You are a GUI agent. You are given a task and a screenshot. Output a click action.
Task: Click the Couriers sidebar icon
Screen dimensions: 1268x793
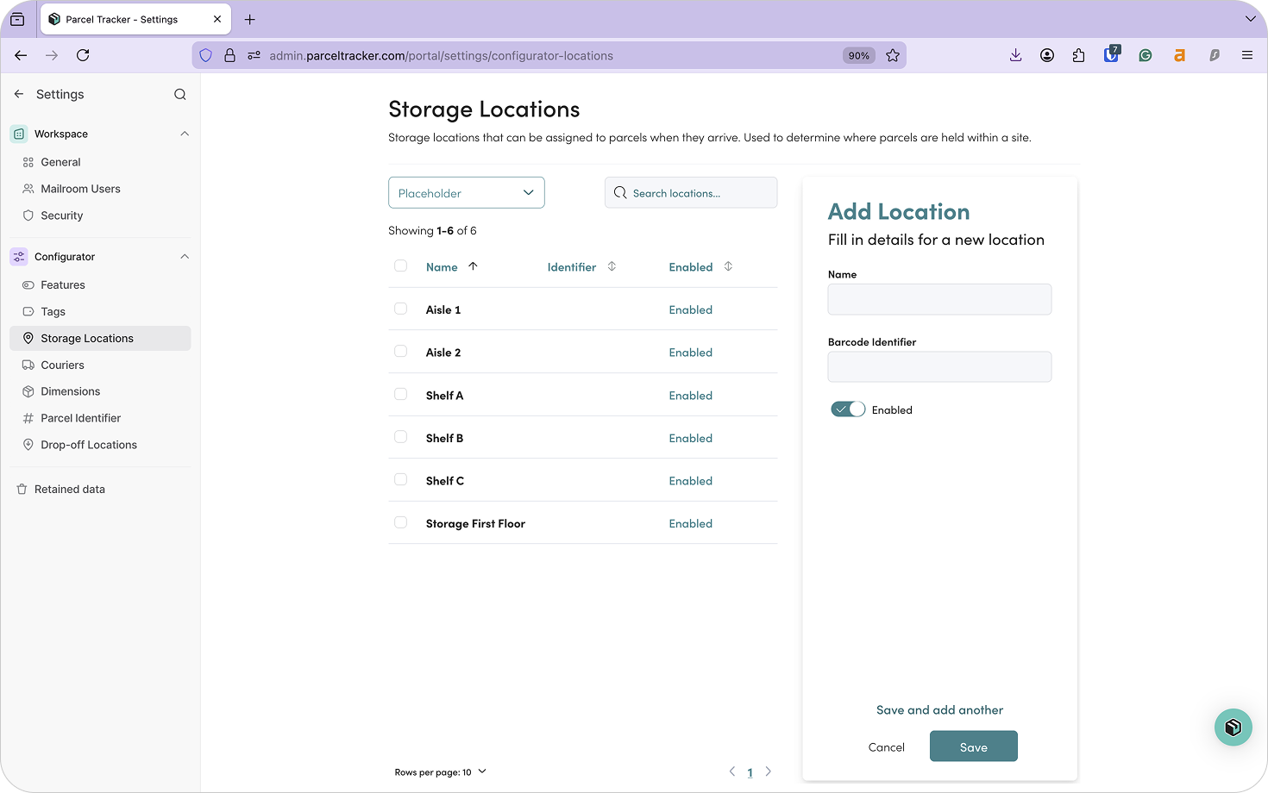tap(28, 365)
